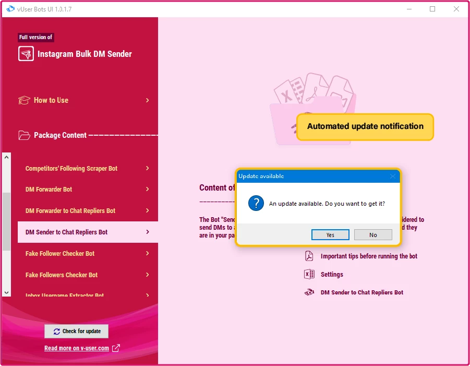The height and width of the screenshot is (366, 470).
Task: Click the Excel icon beside Settings
Action: (309, 274)
